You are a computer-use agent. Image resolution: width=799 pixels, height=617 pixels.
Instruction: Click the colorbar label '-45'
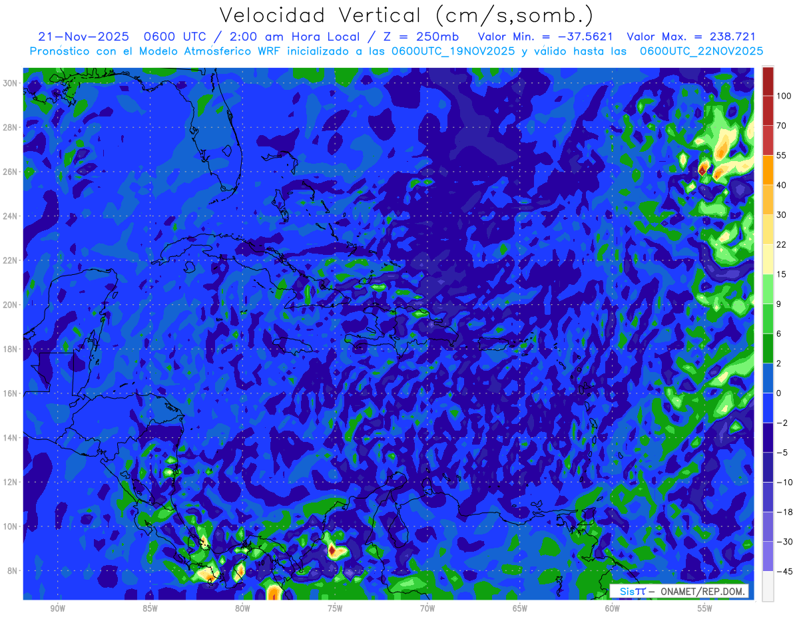784,571
